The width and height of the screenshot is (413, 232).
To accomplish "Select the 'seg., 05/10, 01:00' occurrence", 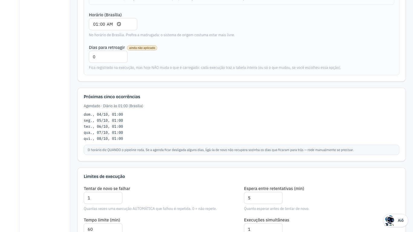I will pyautogui.click(x=103, y=121).
